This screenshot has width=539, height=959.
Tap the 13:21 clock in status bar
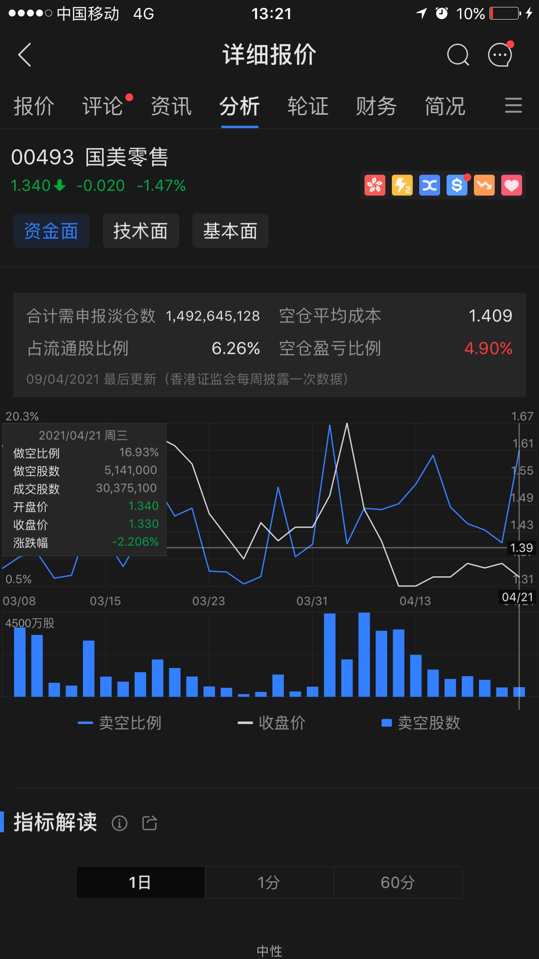tap(271, 14)
